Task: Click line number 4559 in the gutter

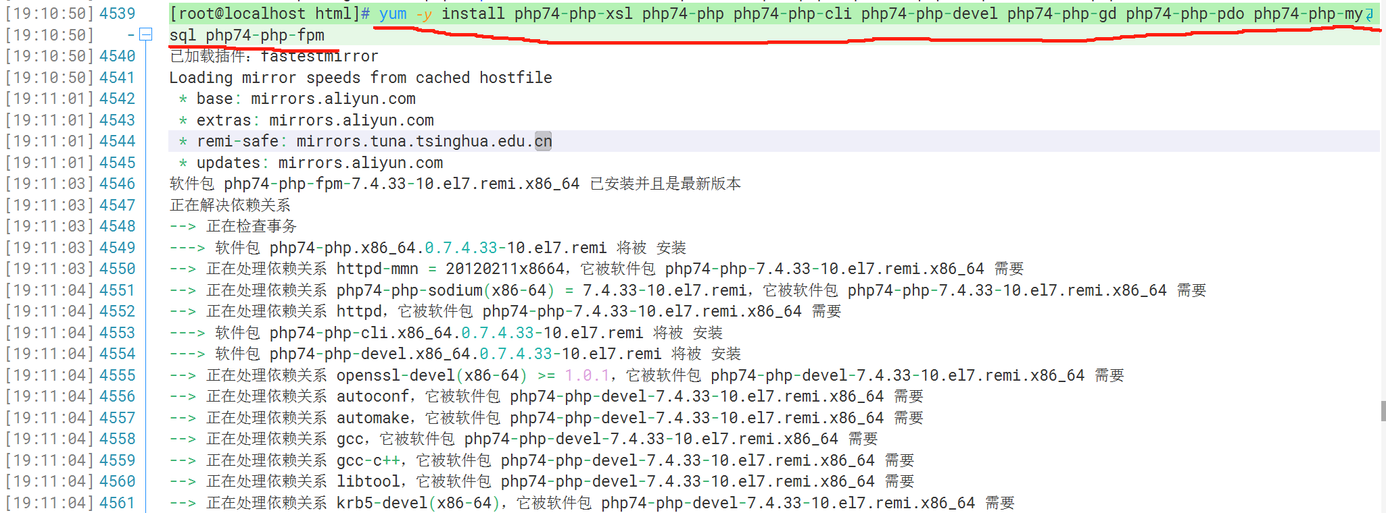Action: pos(118,460)
